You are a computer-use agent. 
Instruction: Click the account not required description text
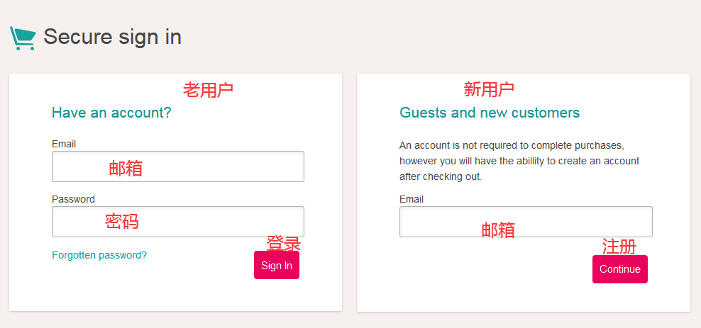click(518, 161)
